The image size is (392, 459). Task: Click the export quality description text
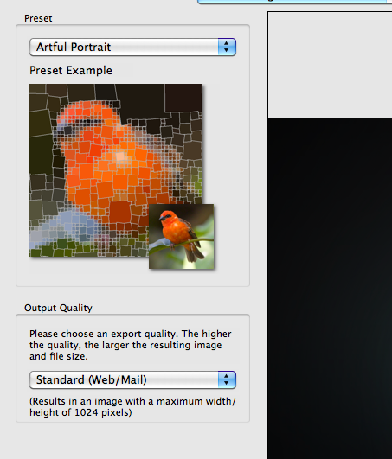click(x=131, y=345)
